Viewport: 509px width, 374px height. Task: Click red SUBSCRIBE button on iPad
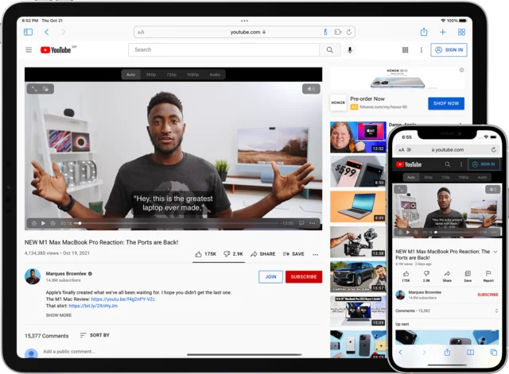tap(304, 277)
